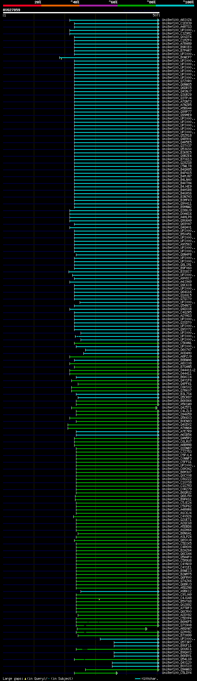Viewport: 197px width, 681px height.
Task: Click UniRef100_B0XSI0 label
Action: [177, 666]
